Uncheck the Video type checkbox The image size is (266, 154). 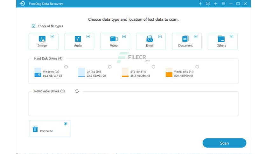pos(124,37)
